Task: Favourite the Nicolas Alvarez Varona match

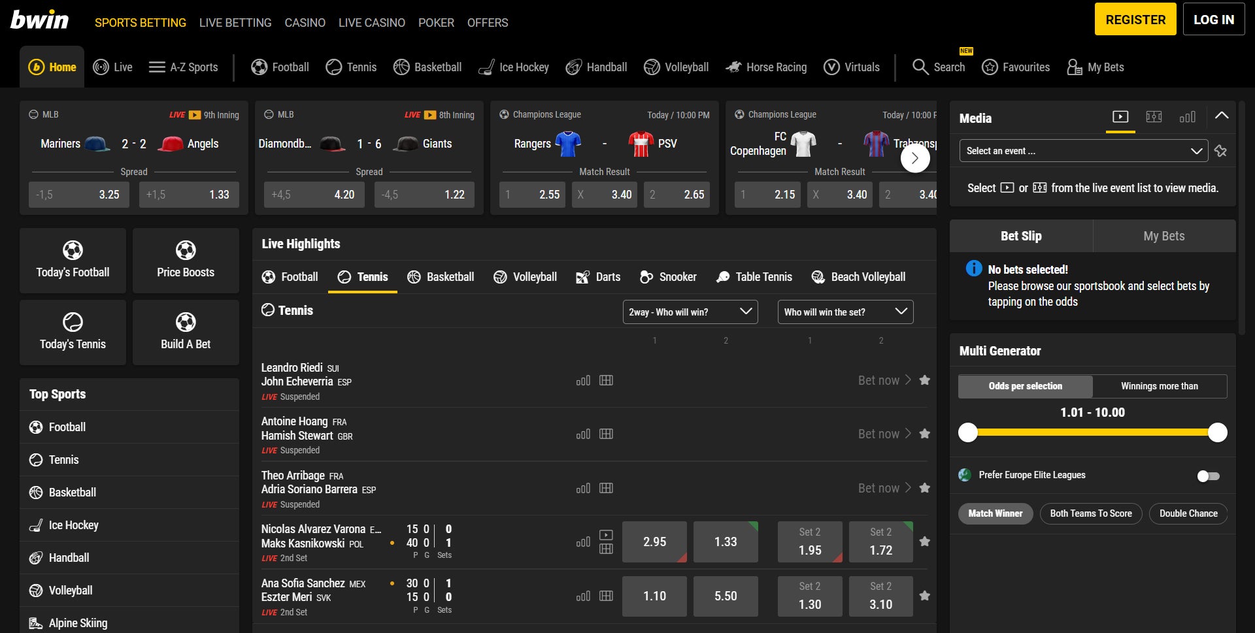Action: (x=924, y=542)
